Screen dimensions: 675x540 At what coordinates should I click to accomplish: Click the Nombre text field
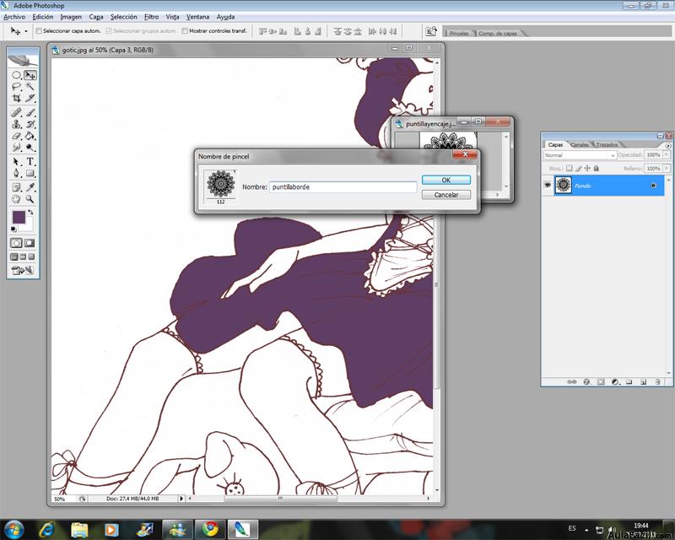[x=343, y=186]
